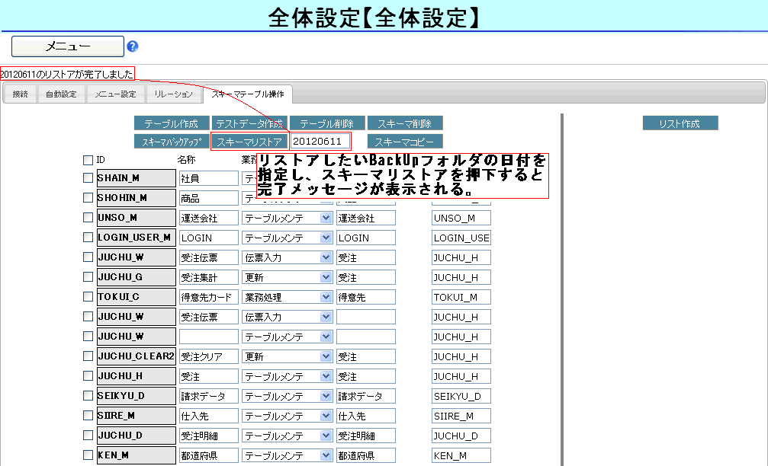Tick the checkbox for TOKUI_C
This screenshot has width=768, height=466.
click(88, 297)
